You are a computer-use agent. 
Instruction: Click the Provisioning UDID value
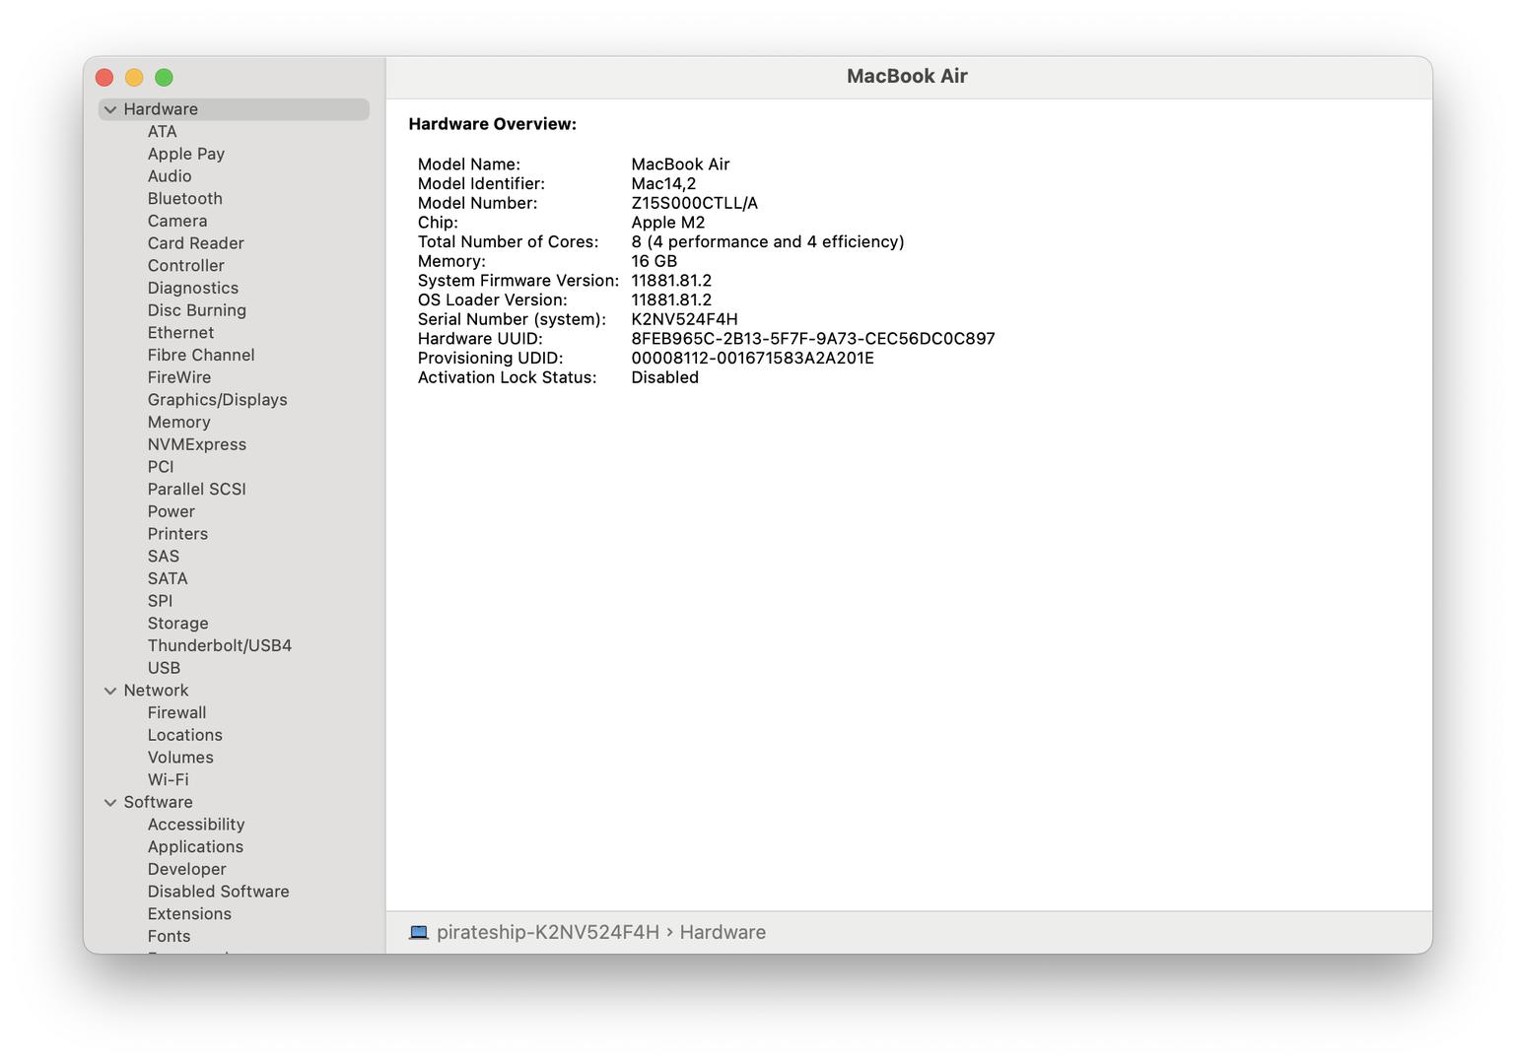[x=753, y=358]
